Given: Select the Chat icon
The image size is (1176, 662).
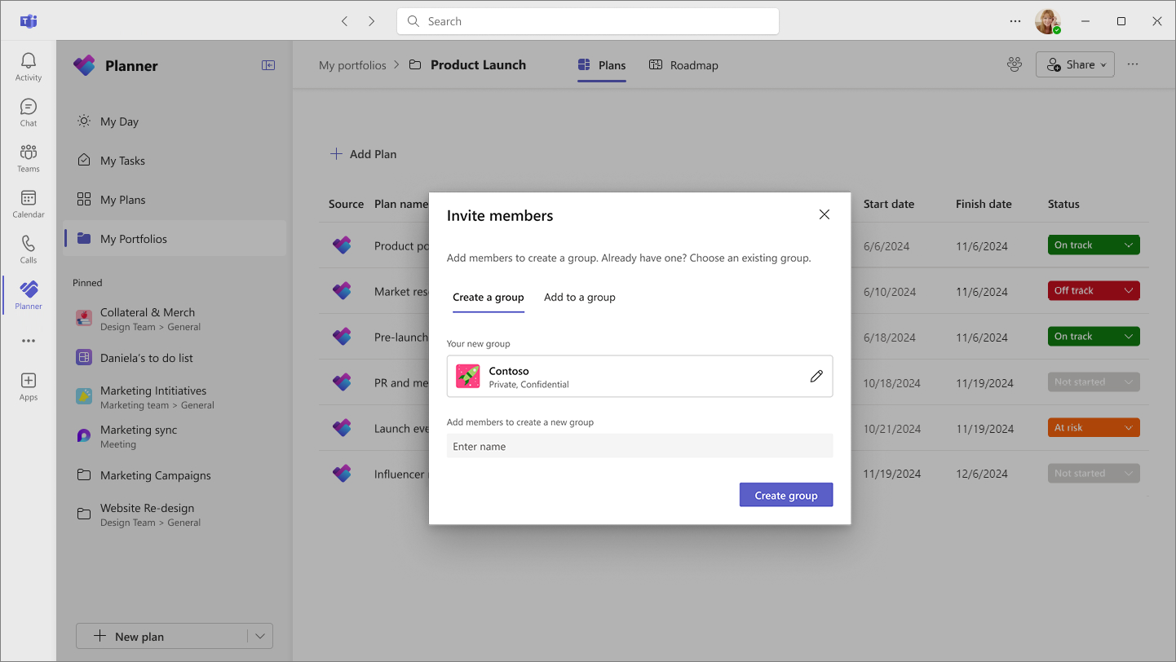Looking at the screenshot, I should [x=28, y=110].
